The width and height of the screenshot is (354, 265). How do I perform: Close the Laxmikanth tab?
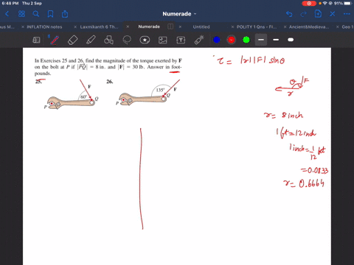click(x=75, y=27)
